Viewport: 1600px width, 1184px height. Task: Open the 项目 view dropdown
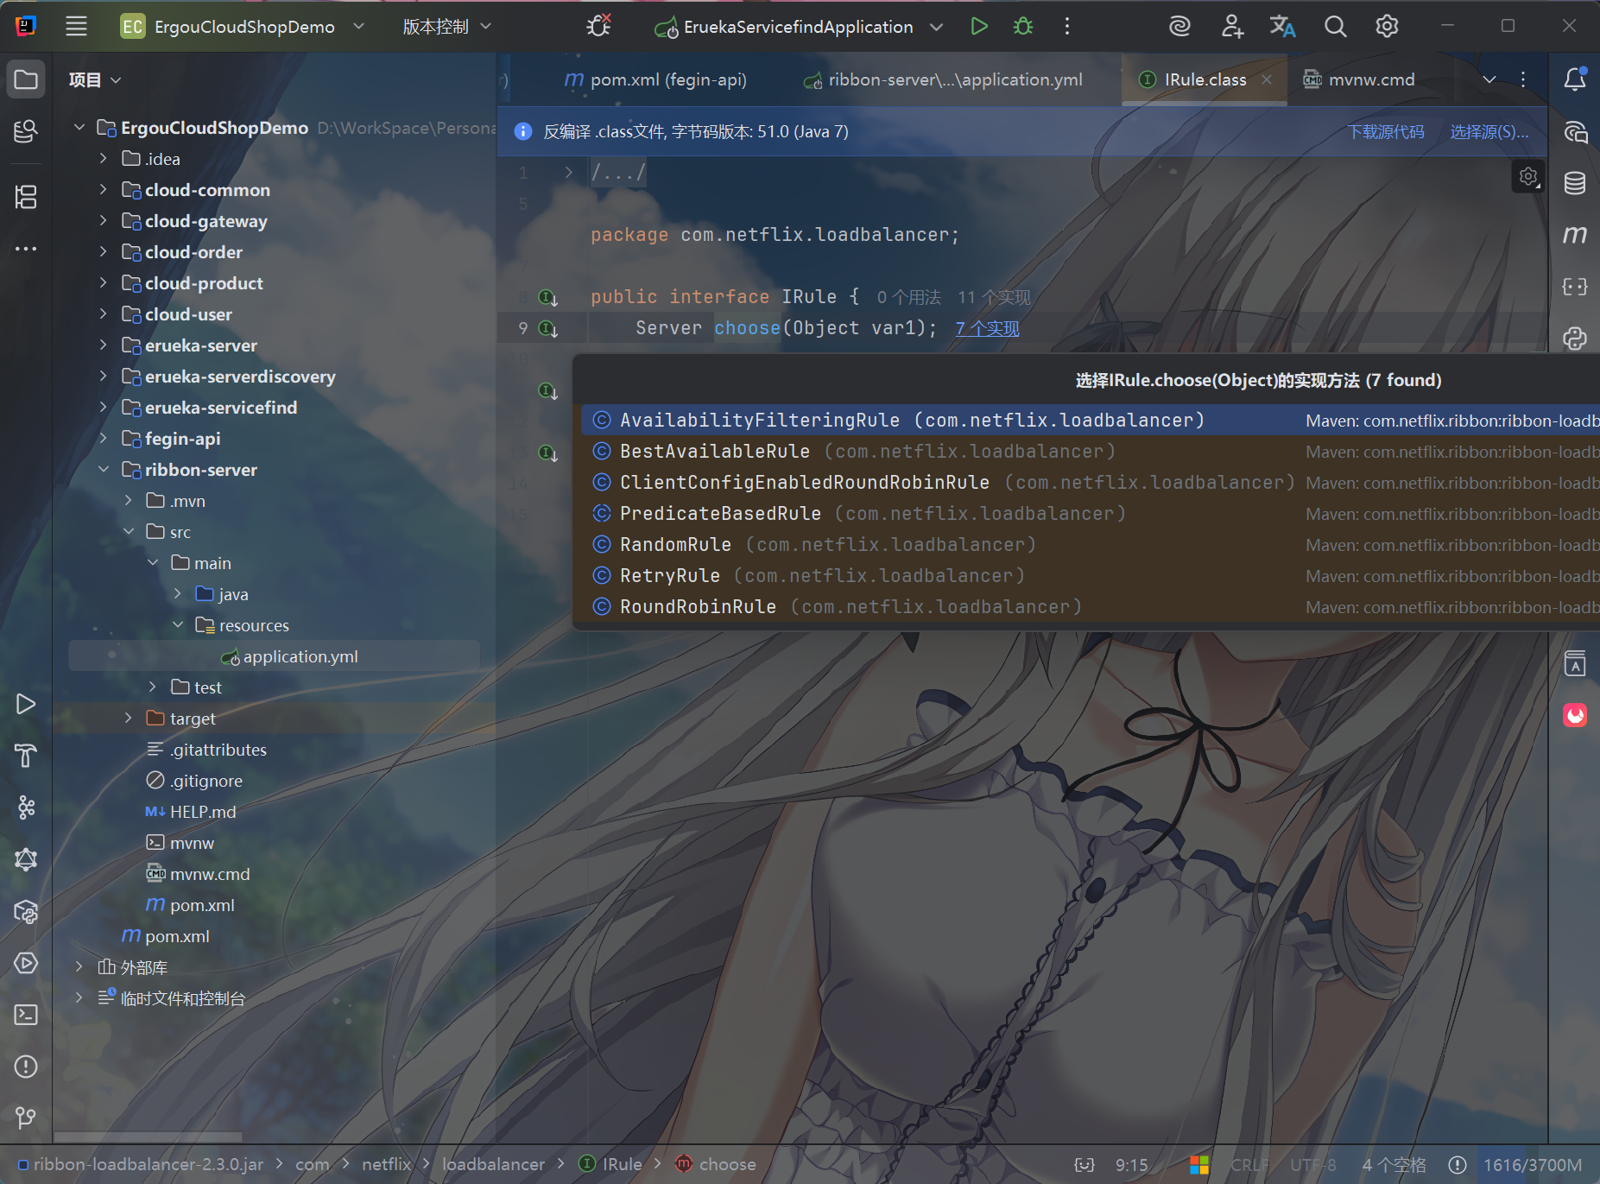tap(94, 79)
